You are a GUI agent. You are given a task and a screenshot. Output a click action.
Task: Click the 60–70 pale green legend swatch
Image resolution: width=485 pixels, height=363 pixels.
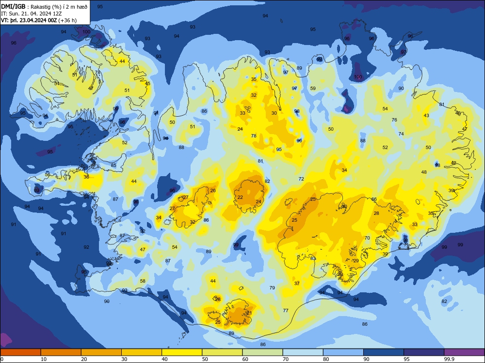[x=262, y=352]
